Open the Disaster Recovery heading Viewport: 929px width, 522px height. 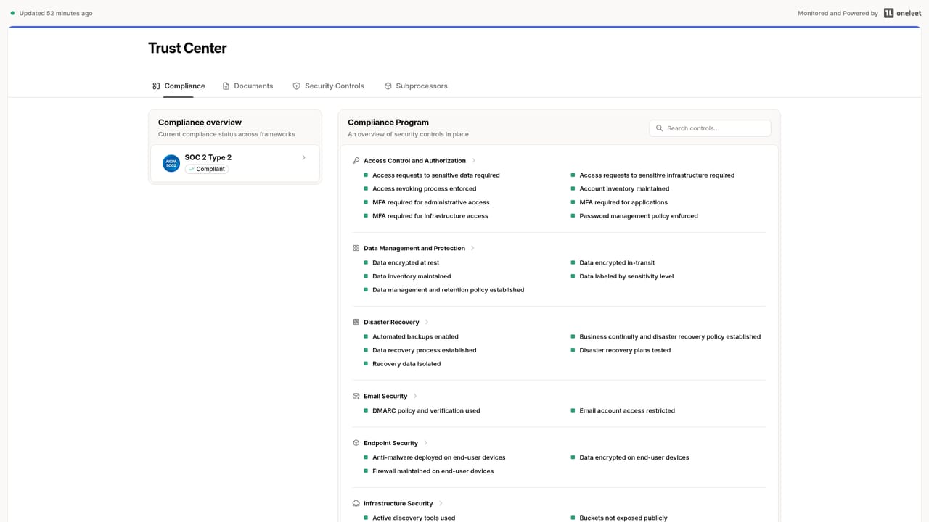click(x=391, y=322)
